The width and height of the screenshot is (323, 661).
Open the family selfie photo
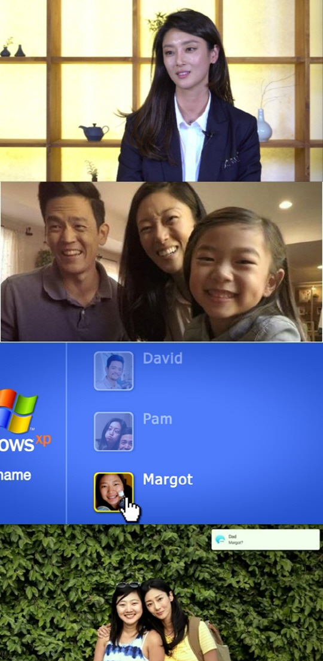point(161,261)
